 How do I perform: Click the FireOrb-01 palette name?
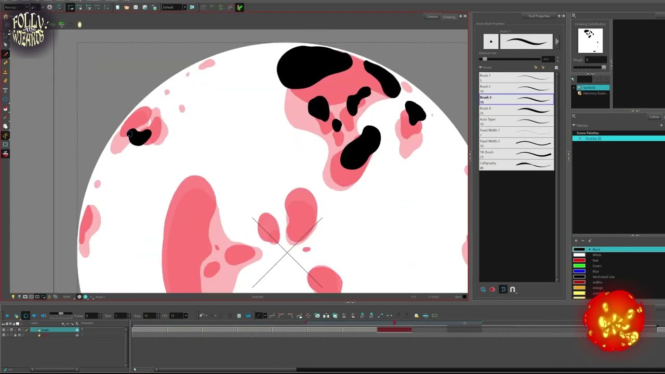tap(593, 139)
